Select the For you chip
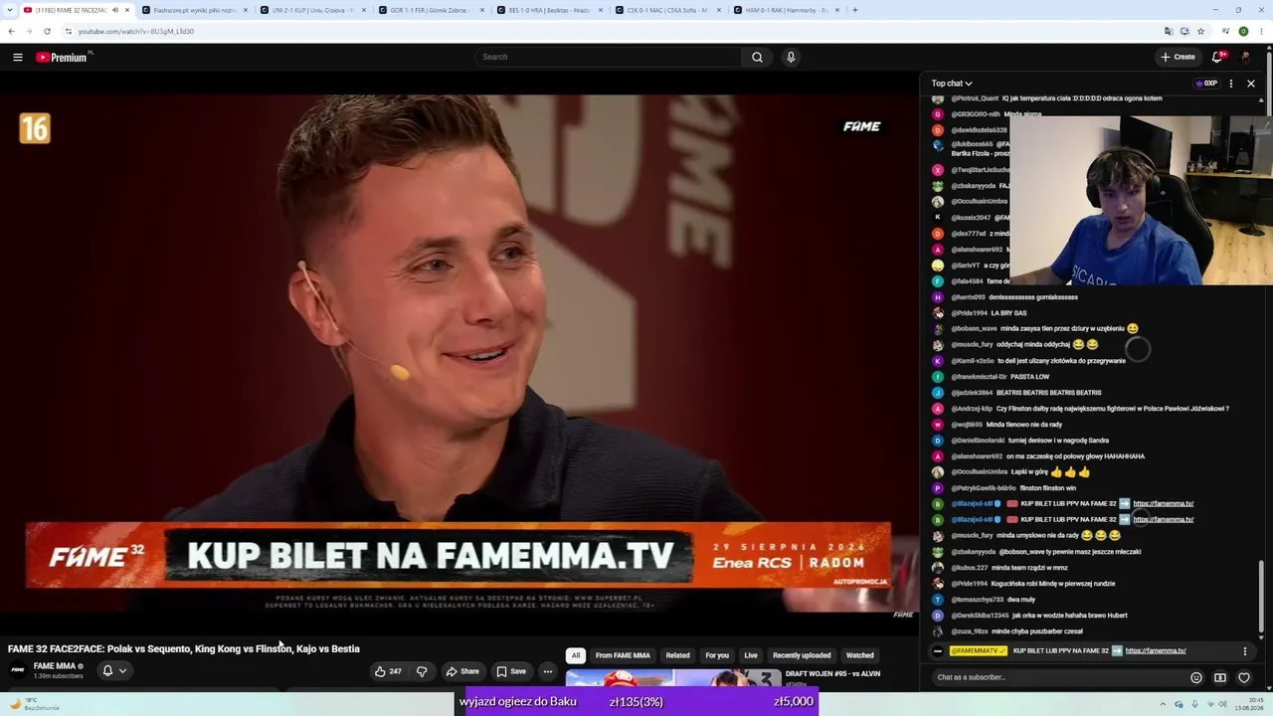The height and width of the screenshot is (716, 1273). [717, 655]
